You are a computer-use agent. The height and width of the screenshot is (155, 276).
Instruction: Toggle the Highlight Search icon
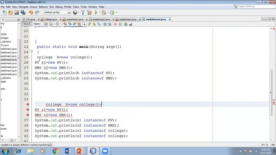click(79, 24)
